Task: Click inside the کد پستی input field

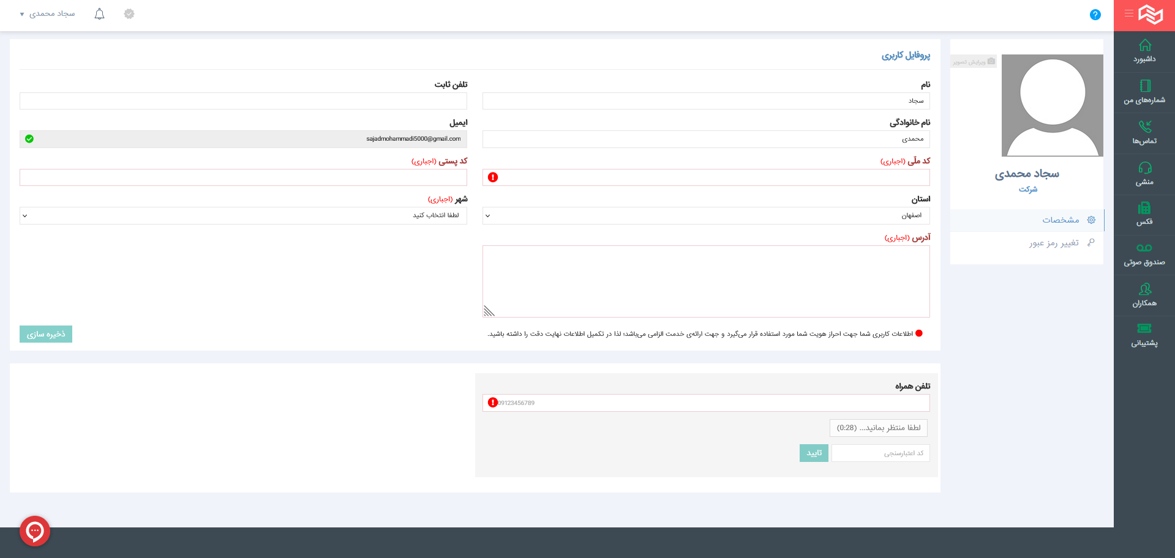Action: pyautogui.click(x=242, y=177)
